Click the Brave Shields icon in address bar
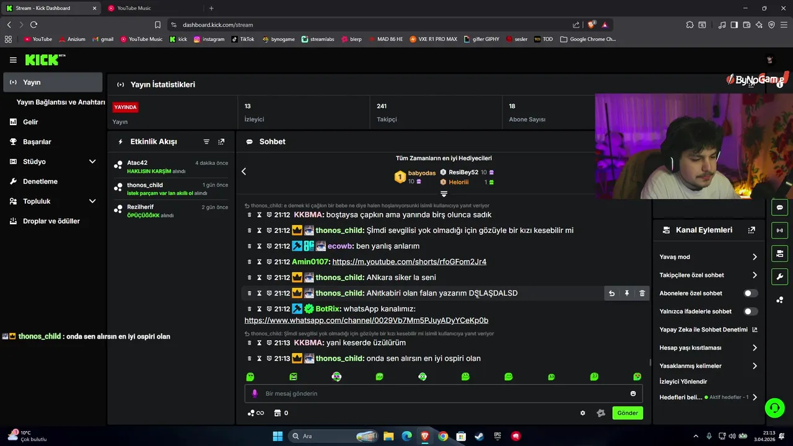 pyautogui.click(x=592, y=25)
